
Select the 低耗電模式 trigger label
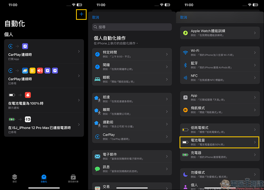coord(200,128)
